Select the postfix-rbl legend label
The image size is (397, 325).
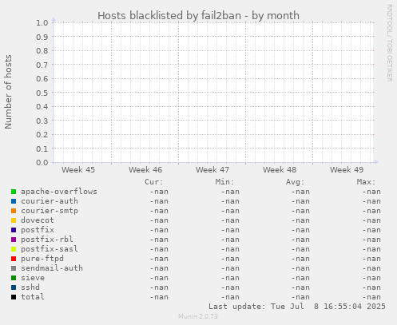47,240
